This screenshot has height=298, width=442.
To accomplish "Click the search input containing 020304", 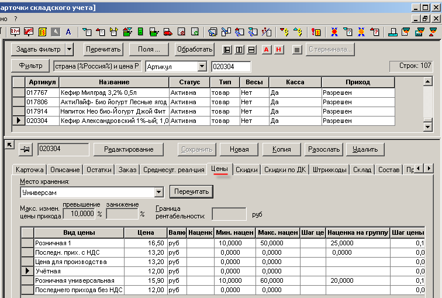I will click(x=231, y=67).
